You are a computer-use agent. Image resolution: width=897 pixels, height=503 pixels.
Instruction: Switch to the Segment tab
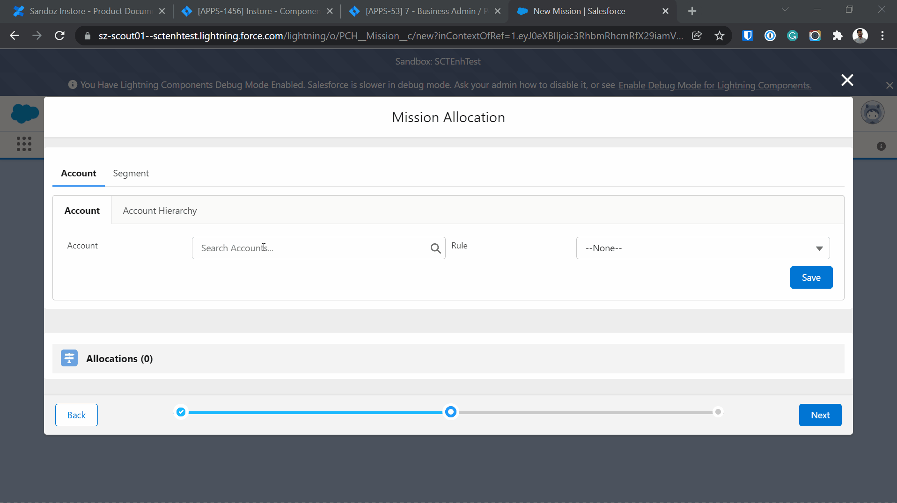(131, 173)
